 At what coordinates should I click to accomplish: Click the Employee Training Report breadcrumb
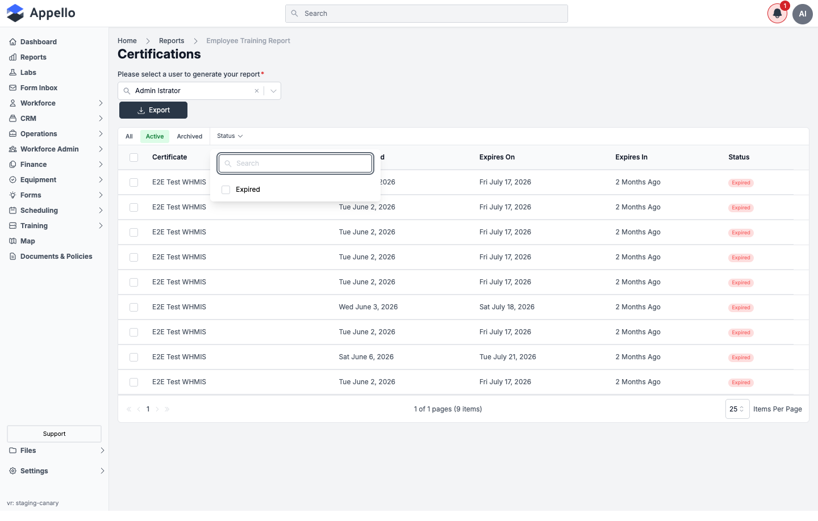tap(248, 41)
